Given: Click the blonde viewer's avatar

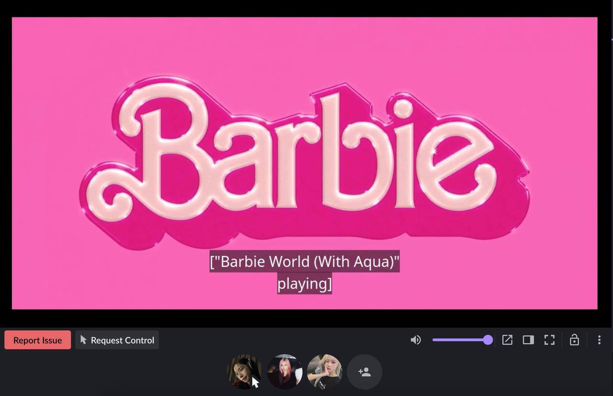Looking at the screenshot, I should tap(325, 372).
